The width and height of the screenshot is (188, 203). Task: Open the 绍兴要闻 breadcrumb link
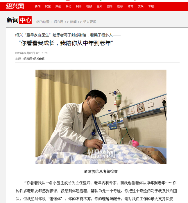tap(90, 22)
